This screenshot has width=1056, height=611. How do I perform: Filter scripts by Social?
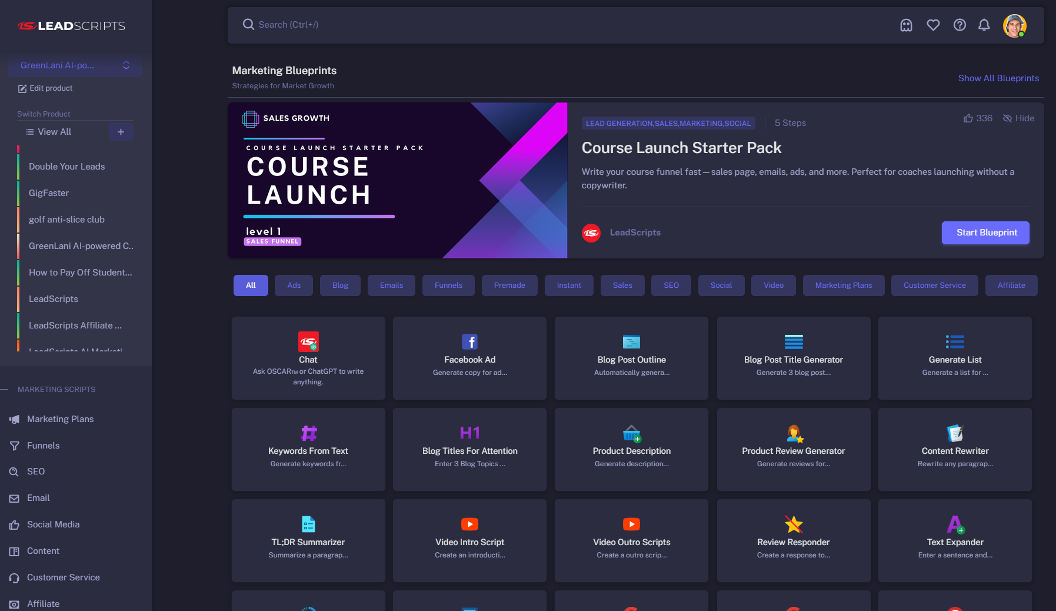721,285
